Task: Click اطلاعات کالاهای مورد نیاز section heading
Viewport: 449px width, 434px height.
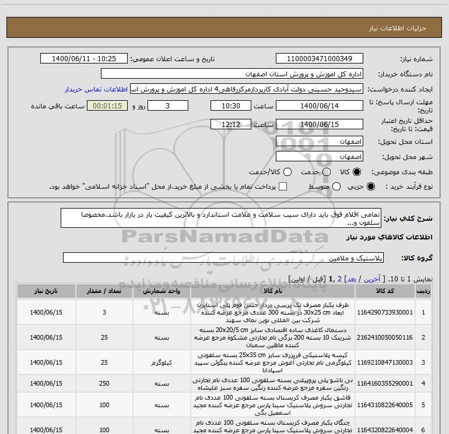Action: 389,237
